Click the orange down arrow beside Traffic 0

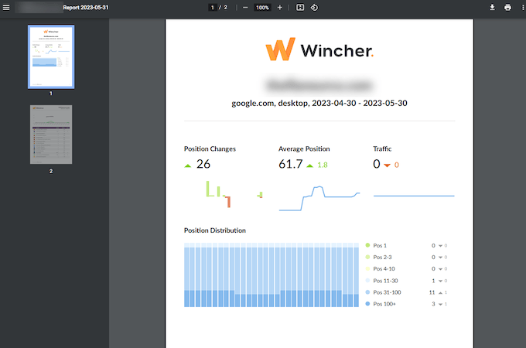(387, 165)
